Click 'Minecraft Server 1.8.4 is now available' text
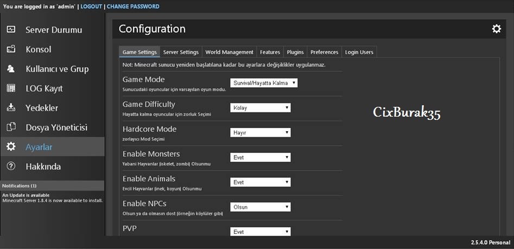This screenshot has width=514, height=249. click(x=53, y=200)
